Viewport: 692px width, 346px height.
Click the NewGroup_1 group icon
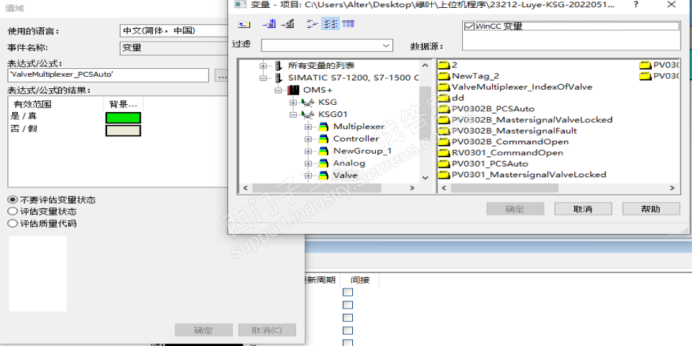(323, 151)
